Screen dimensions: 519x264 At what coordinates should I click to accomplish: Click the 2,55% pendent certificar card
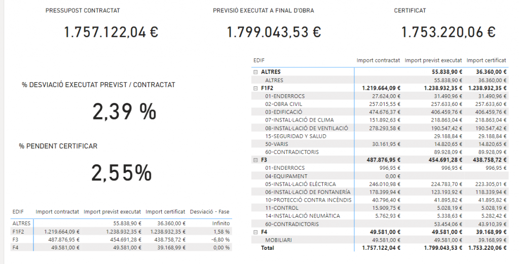point(121,173)
